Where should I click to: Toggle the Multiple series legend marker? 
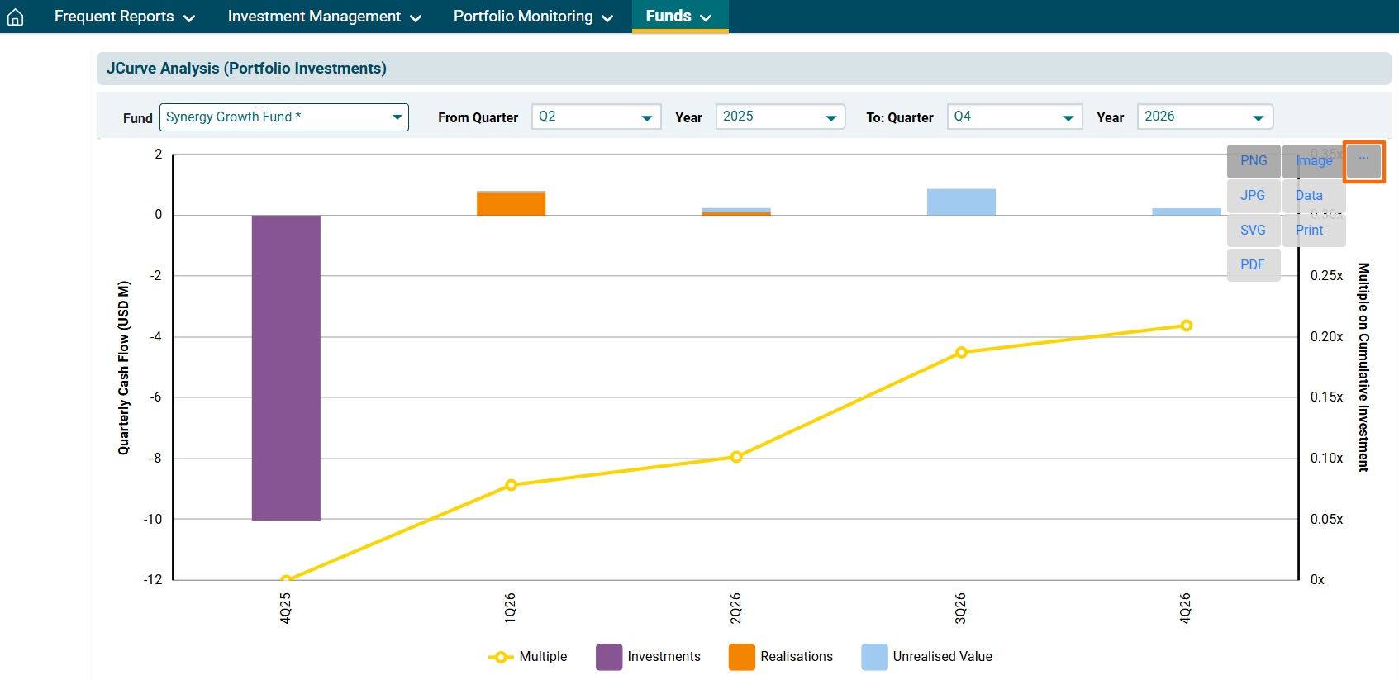[x=501, y=657]
